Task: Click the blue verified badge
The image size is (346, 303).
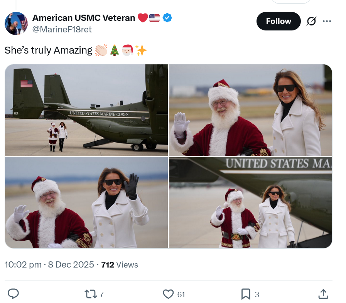Action: tap(167, 17)
